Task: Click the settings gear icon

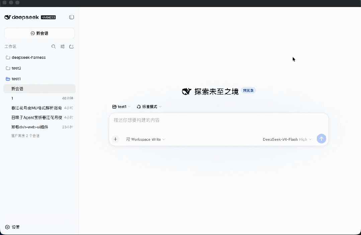Action: 7,227
